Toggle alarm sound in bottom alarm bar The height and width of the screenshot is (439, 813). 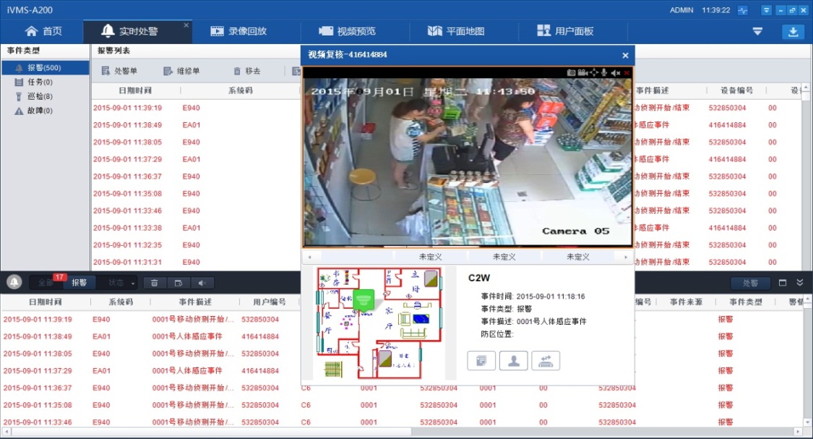click(x=202, y=283)
